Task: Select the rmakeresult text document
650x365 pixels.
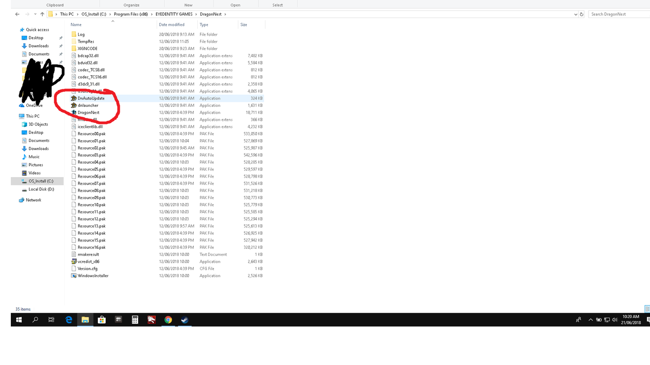Action: pos(88,255)
